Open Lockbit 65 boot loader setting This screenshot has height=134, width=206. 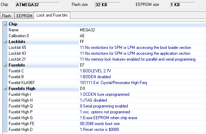click(135, 48)
